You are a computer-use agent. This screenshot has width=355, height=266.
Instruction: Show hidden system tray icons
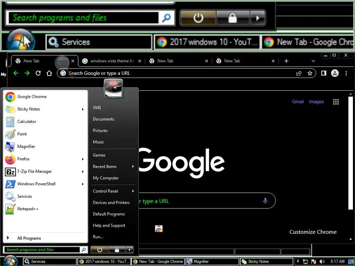pyautogui.click(x=298, y=261)
